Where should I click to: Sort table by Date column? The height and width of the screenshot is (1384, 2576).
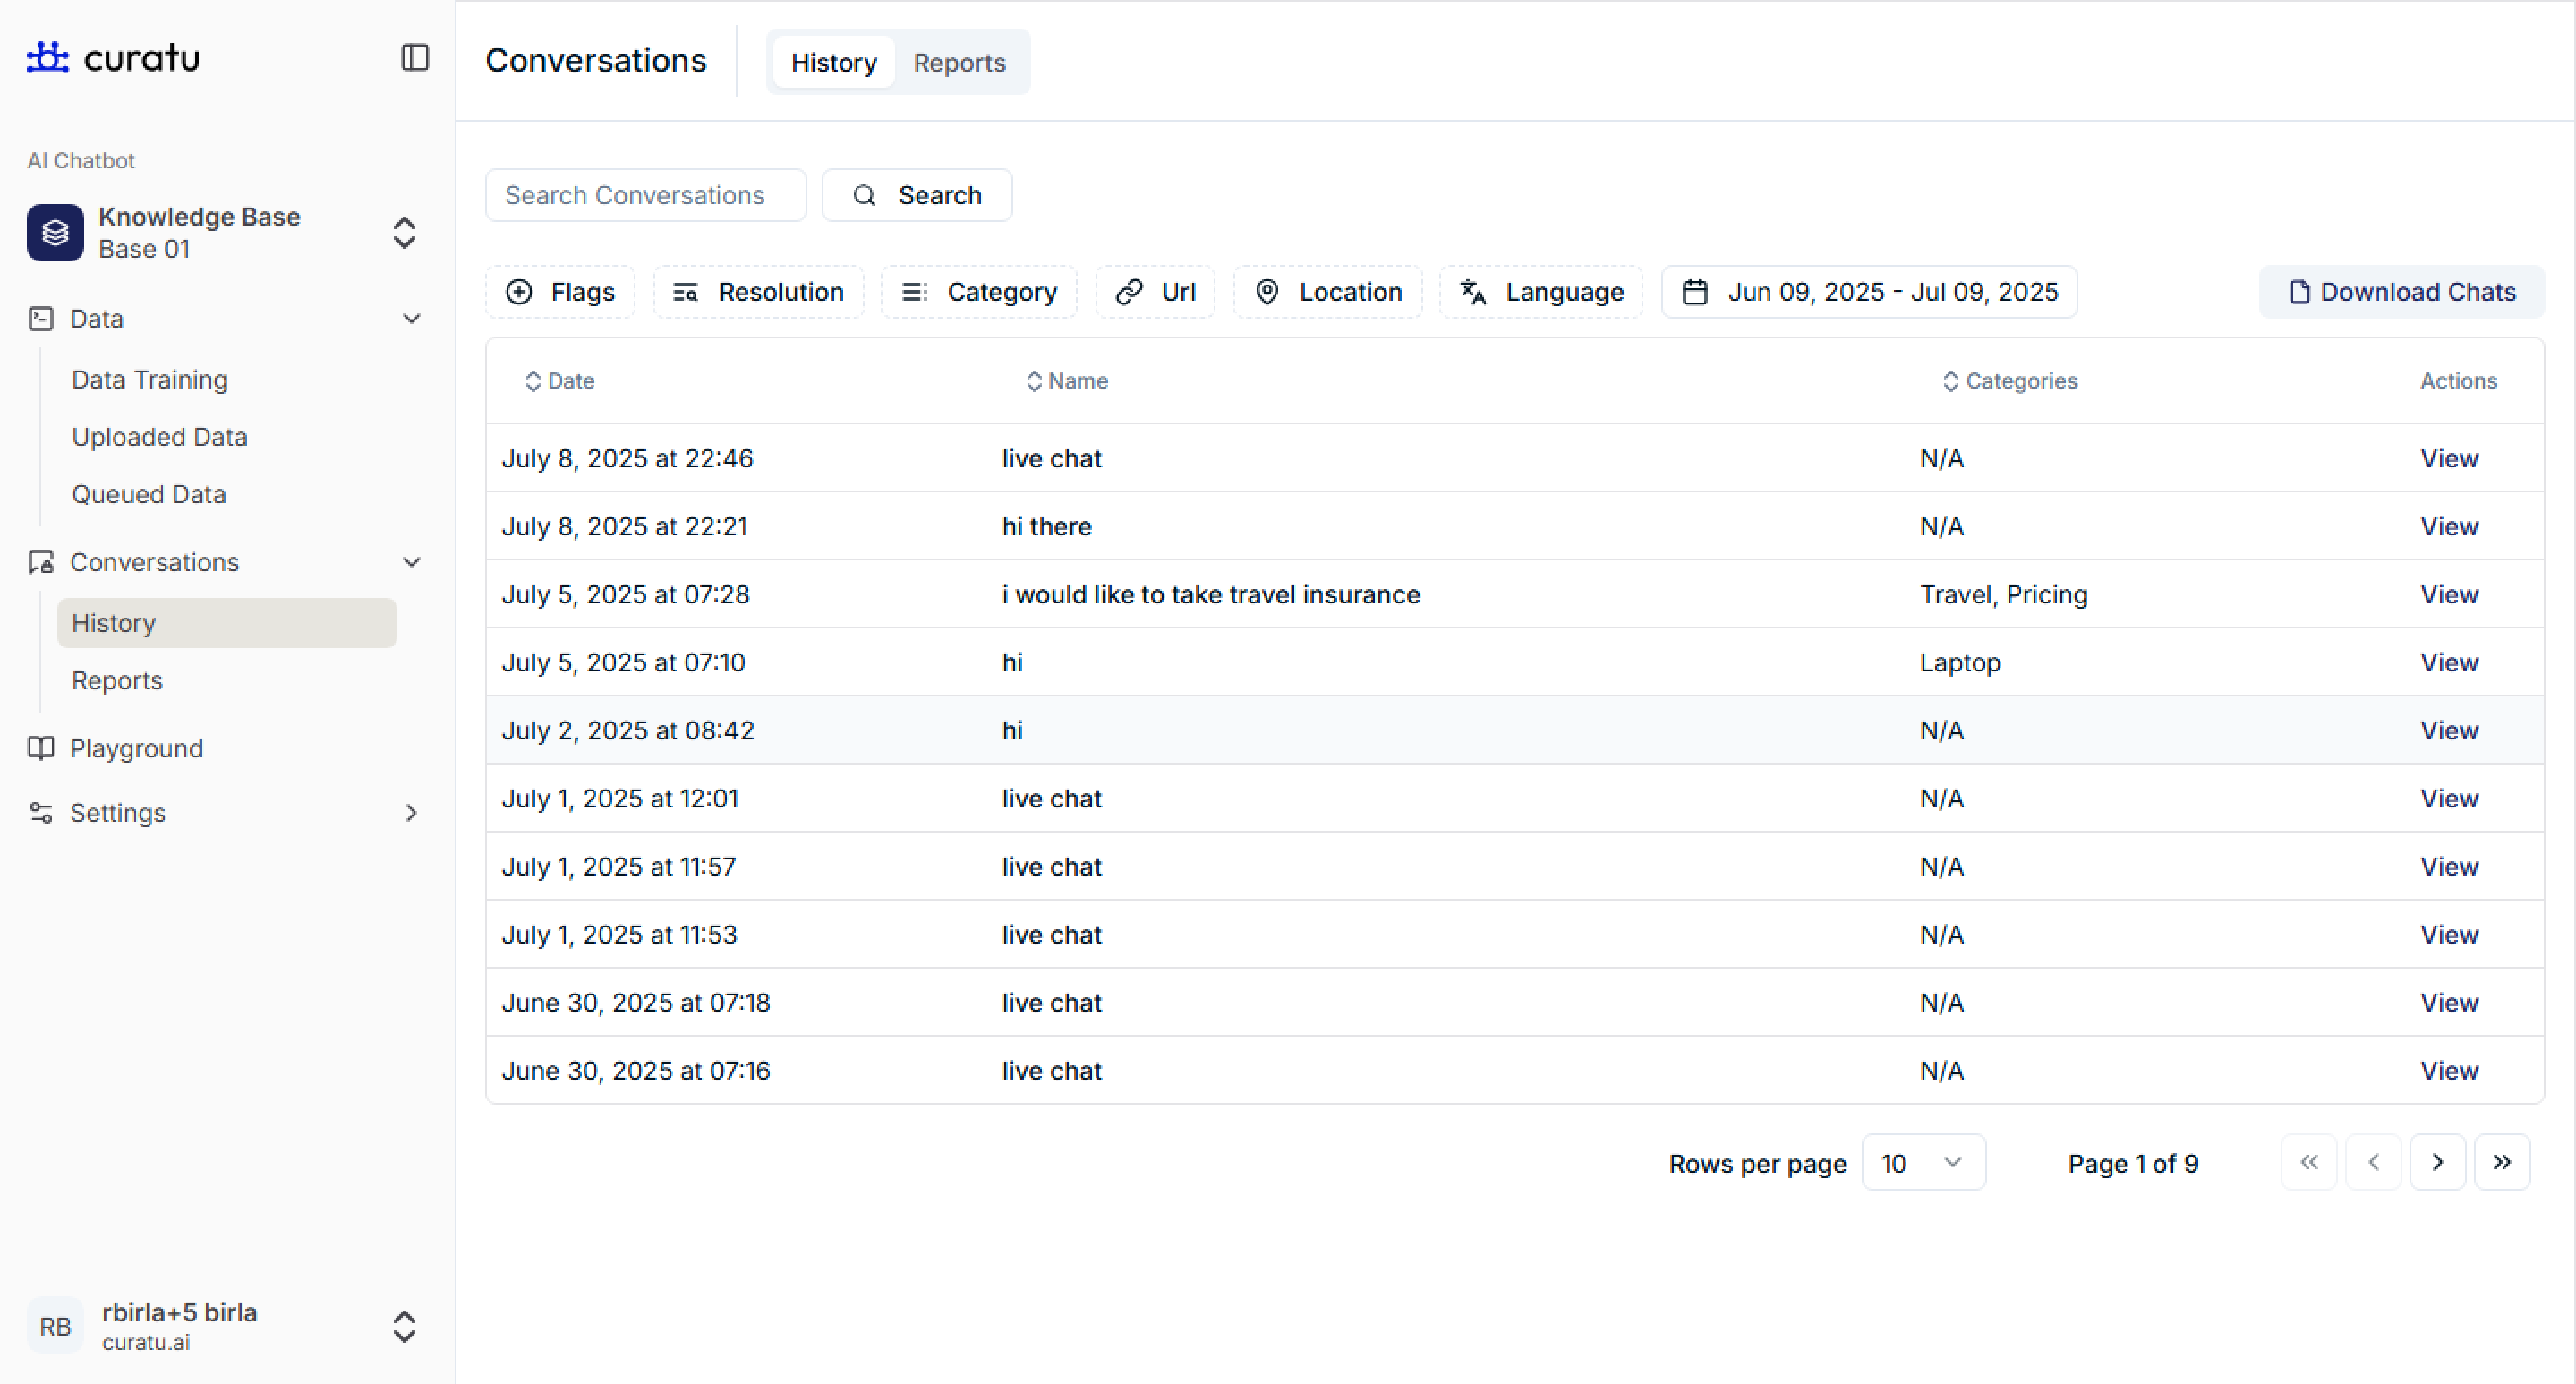click(560, 381)
